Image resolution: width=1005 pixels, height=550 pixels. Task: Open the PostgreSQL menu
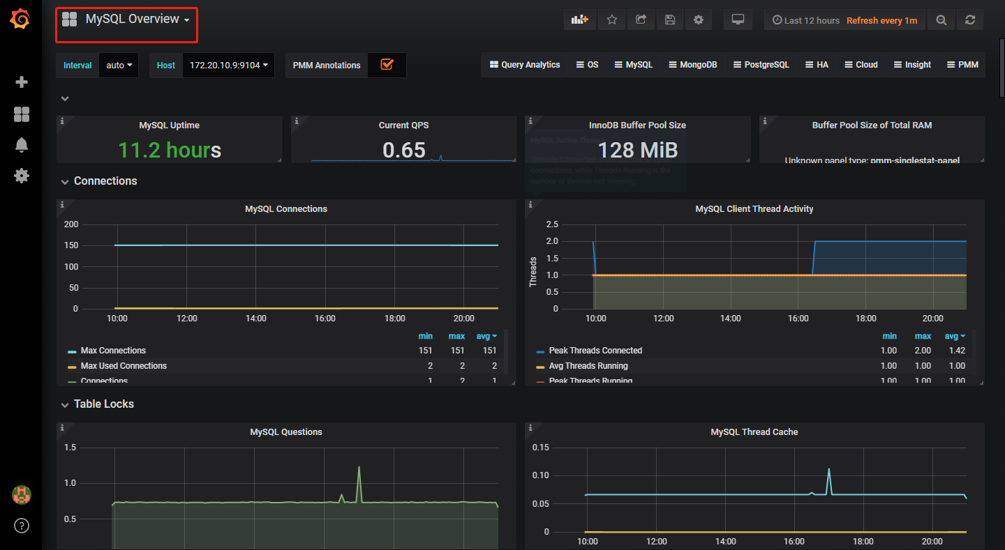click(x=761, y=65)
